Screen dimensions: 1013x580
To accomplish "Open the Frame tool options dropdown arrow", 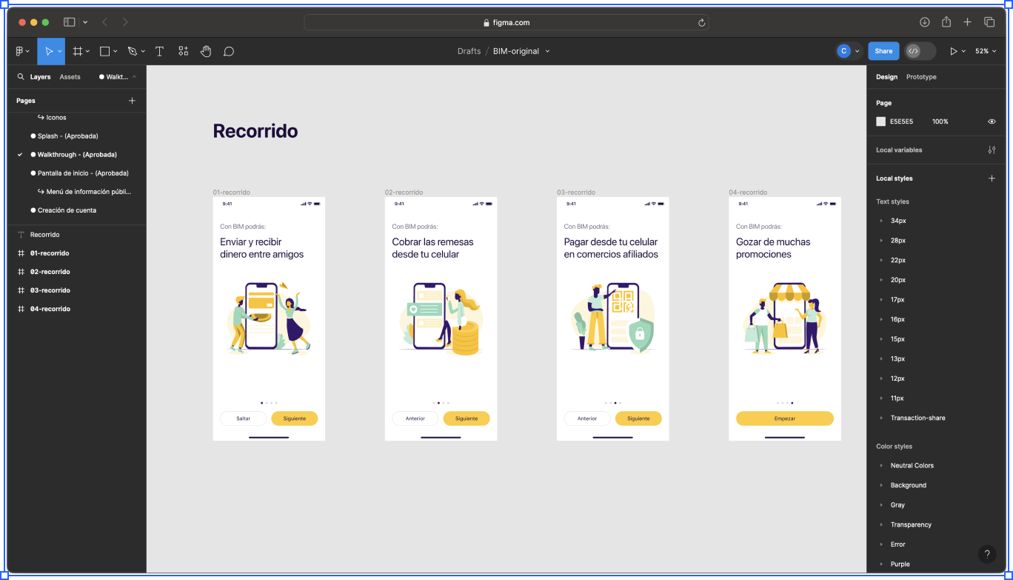I will coord(87,51).
